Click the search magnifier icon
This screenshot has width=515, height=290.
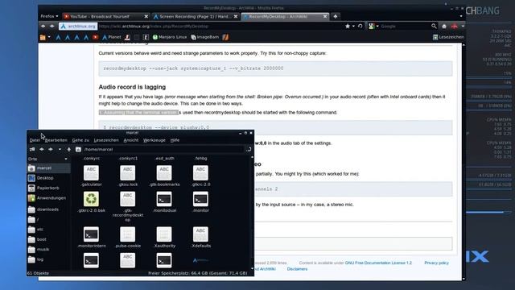pyautogui.click(x=434, y=27)
